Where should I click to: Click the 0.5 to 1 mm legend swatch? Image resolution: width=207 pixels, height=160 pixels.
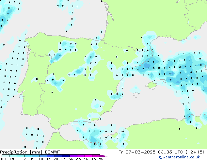point(13,156)
